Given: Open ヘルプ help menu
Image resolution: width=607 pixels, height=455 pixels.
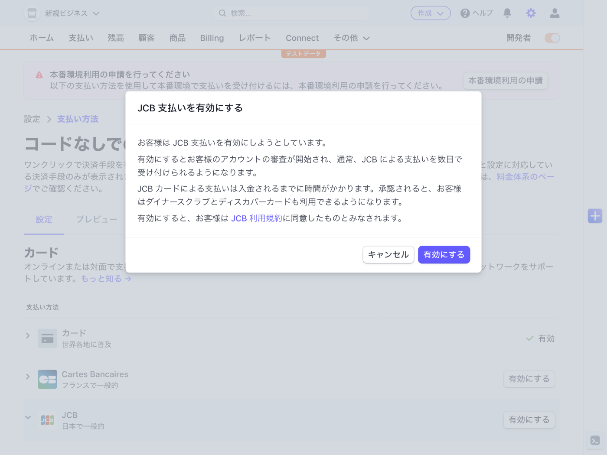Looking at the screenshot, I should 476,13.
